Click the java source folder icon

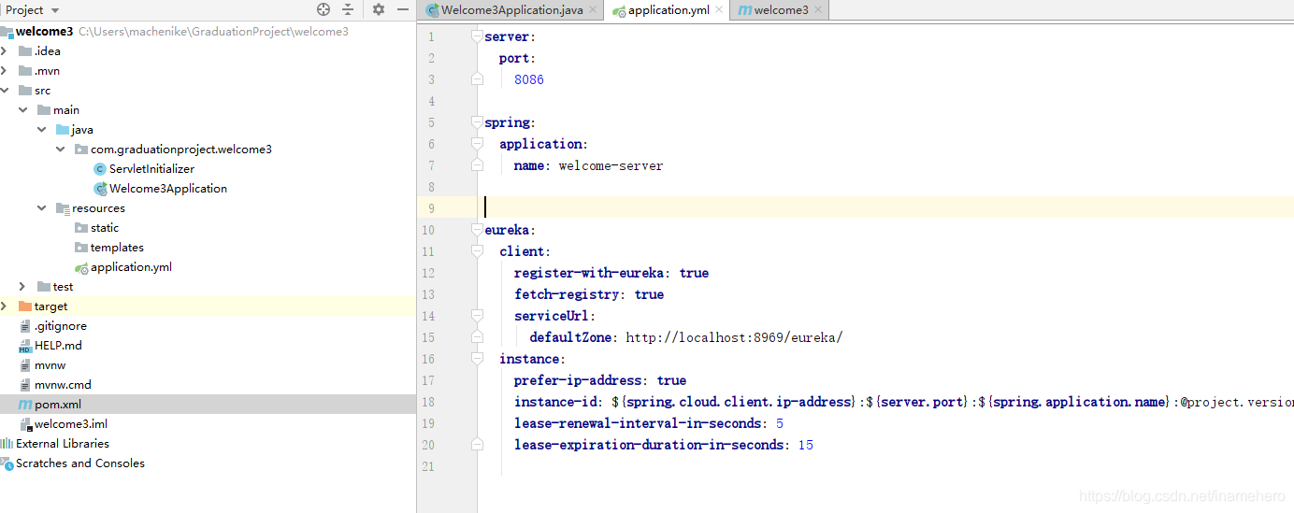pyautogui.click(x=63, y=129)
